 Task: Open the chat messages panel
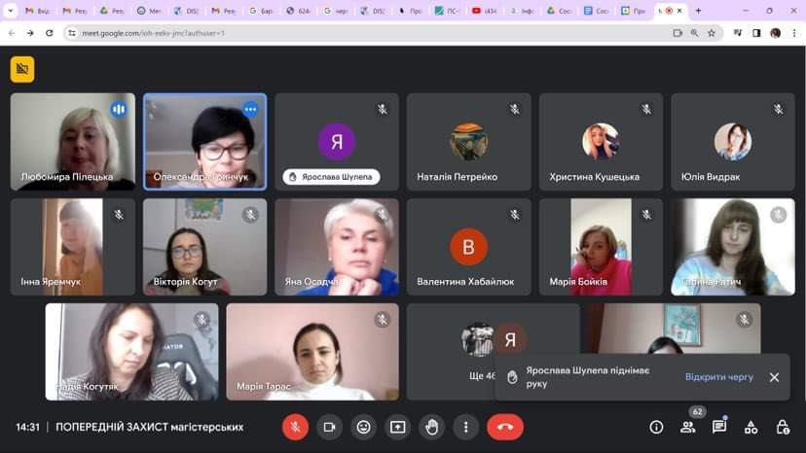(x=719, y=427)
